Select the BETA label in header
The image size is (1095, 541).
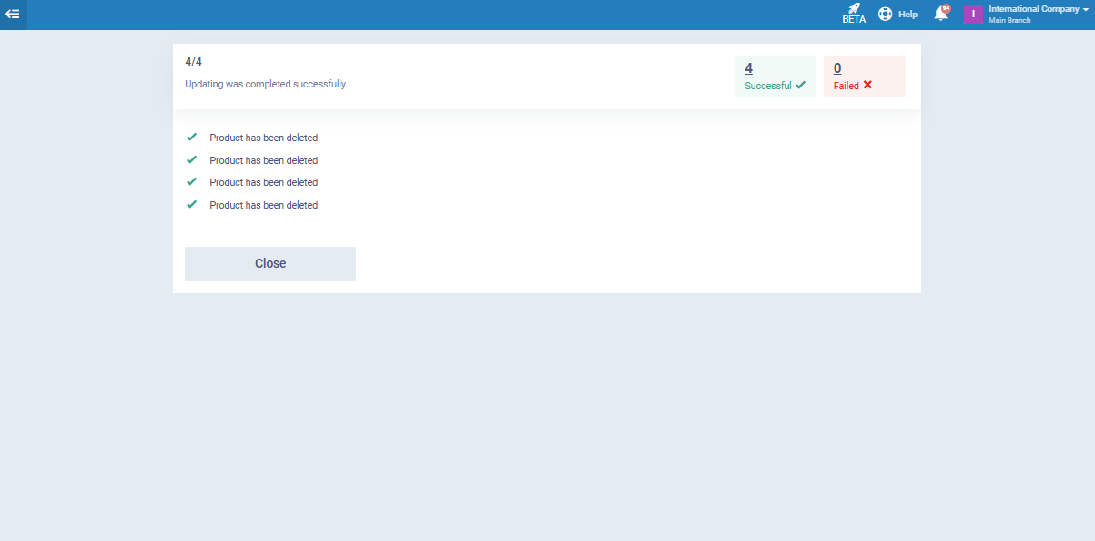point(854,20)
